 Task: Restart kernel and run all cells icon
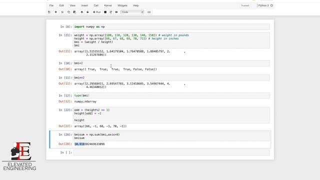[x=116, y=12]
